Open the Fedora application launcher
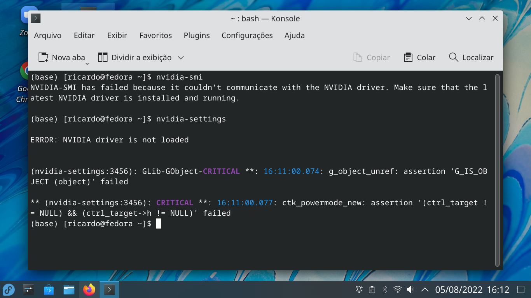Viewport: 531px width, 298px height. coord(9,289)
